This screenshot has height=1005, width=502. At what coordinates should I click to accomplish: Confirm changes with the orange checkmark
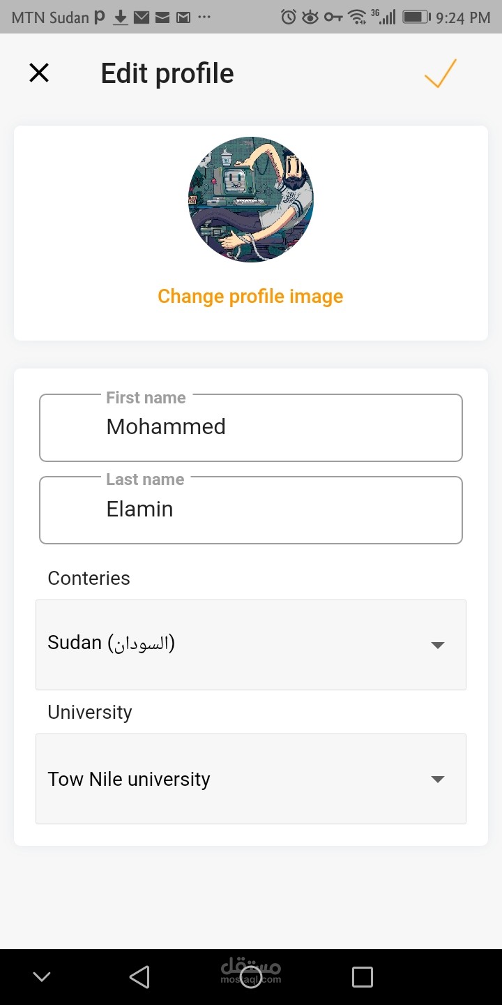[x=441, y=73]
